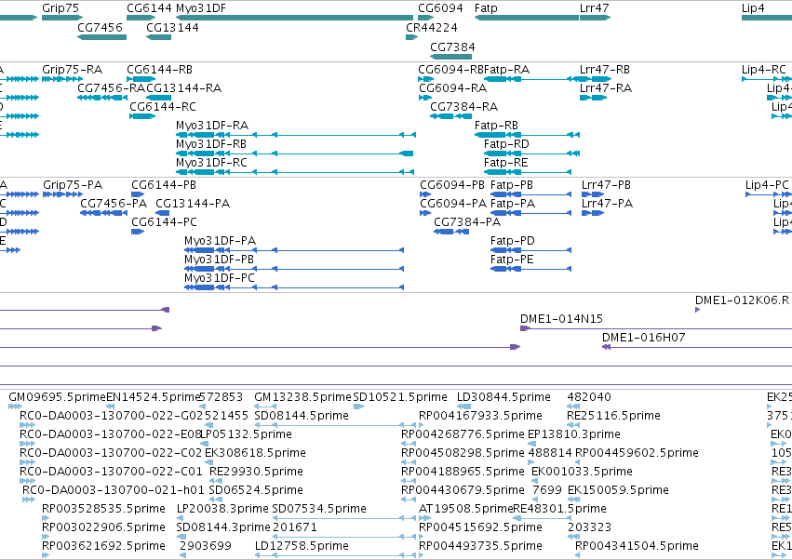Screen dimensions: 792x560
Task: Select the AT19508.5prime EST label
Action: point(465,509)
